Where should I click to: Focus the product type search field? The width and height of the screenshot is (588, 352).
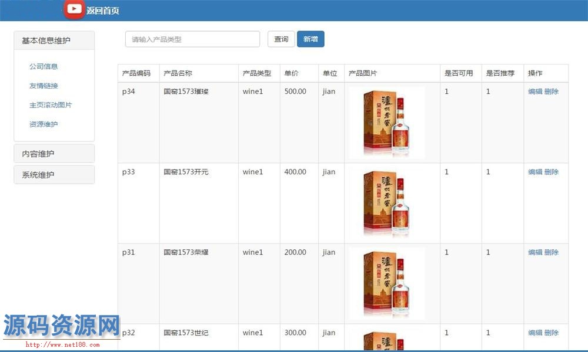pyautogui.click(x=192, y=39)
